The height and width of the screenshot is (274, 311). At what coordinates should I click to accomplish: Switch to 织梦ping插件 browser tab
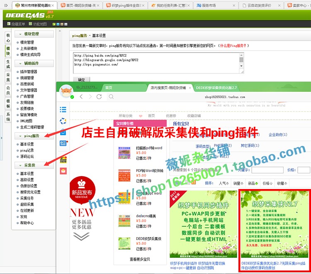pos(125,5)
